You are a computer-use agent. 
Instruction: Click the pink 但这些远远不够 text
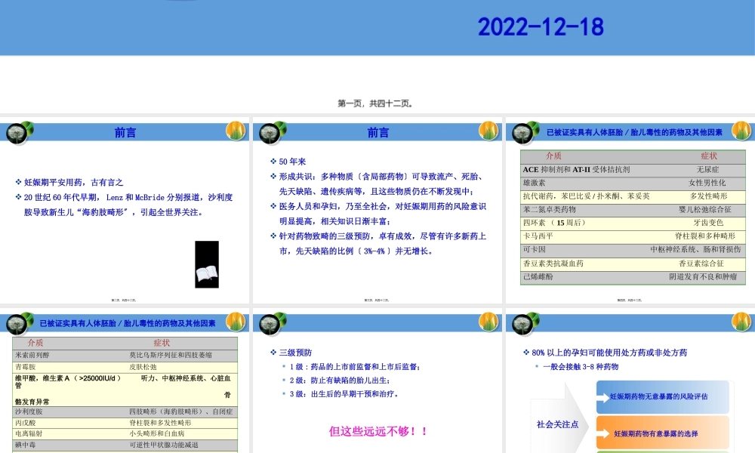coord(379,431)
